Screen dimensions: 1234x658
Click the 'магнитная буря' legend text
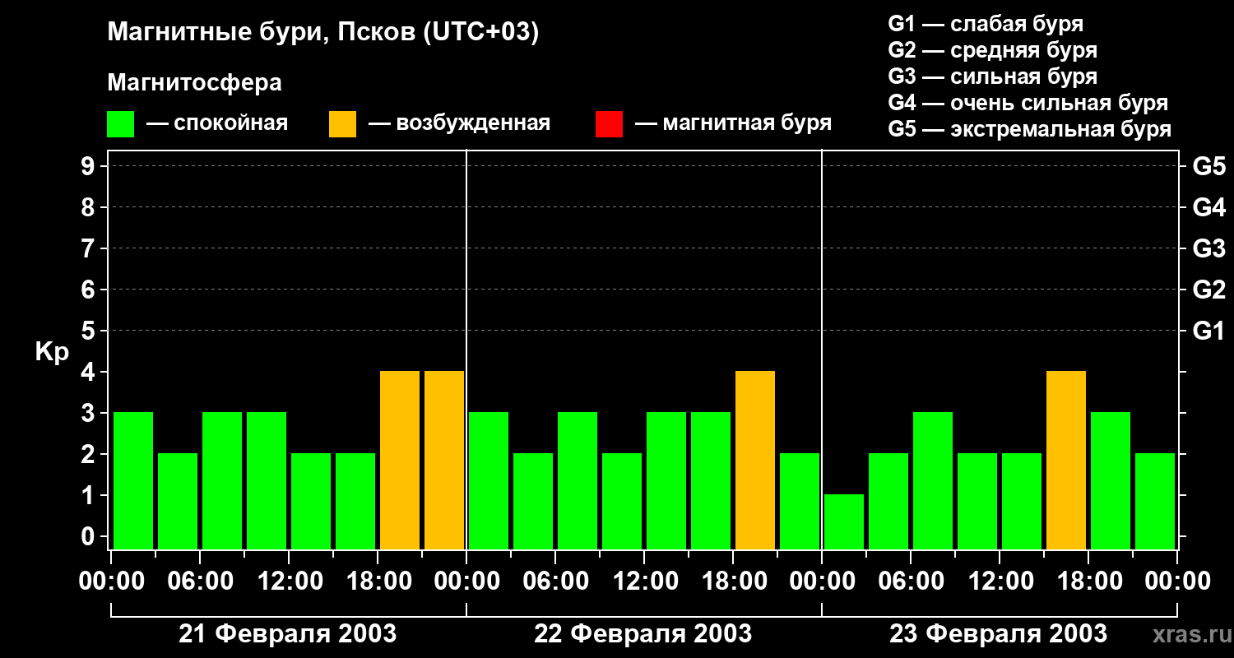click(x=747, y=124)
